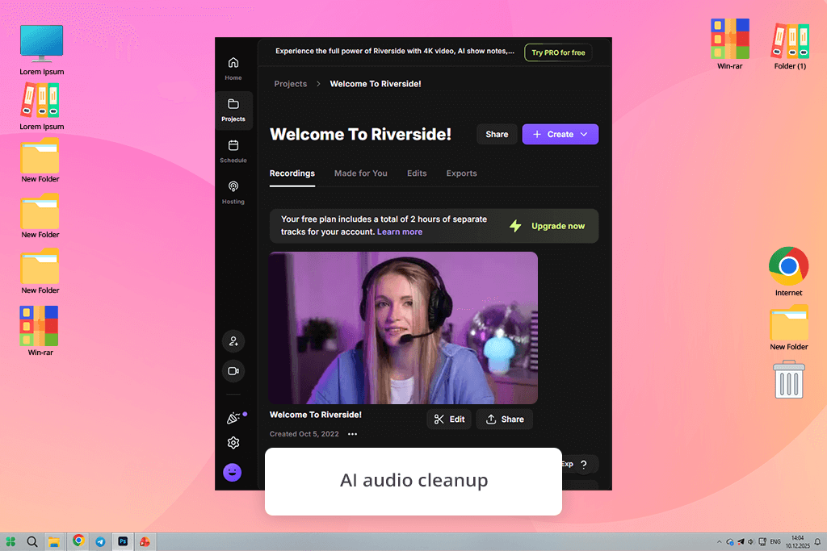Open Photoshop from the taskbar
This screenshot has height=551, width=827.
point(123,541)
